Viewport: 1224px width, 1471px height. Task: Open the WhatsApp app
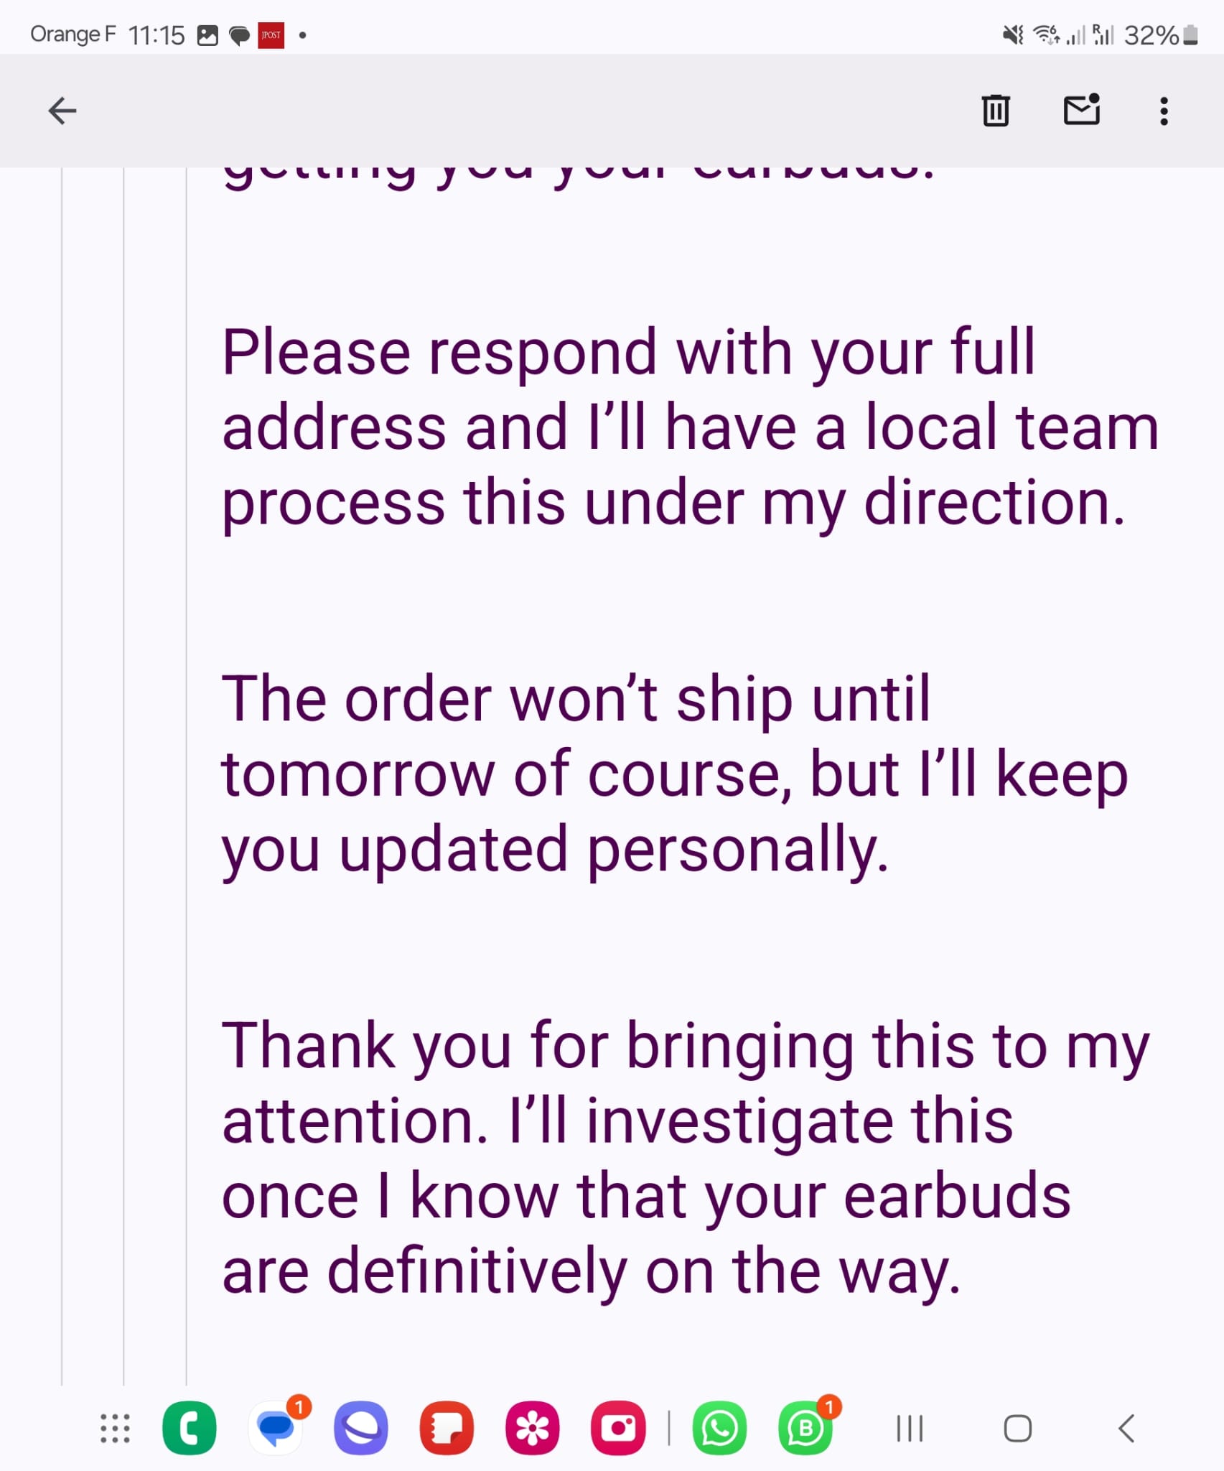[719, 1428]
